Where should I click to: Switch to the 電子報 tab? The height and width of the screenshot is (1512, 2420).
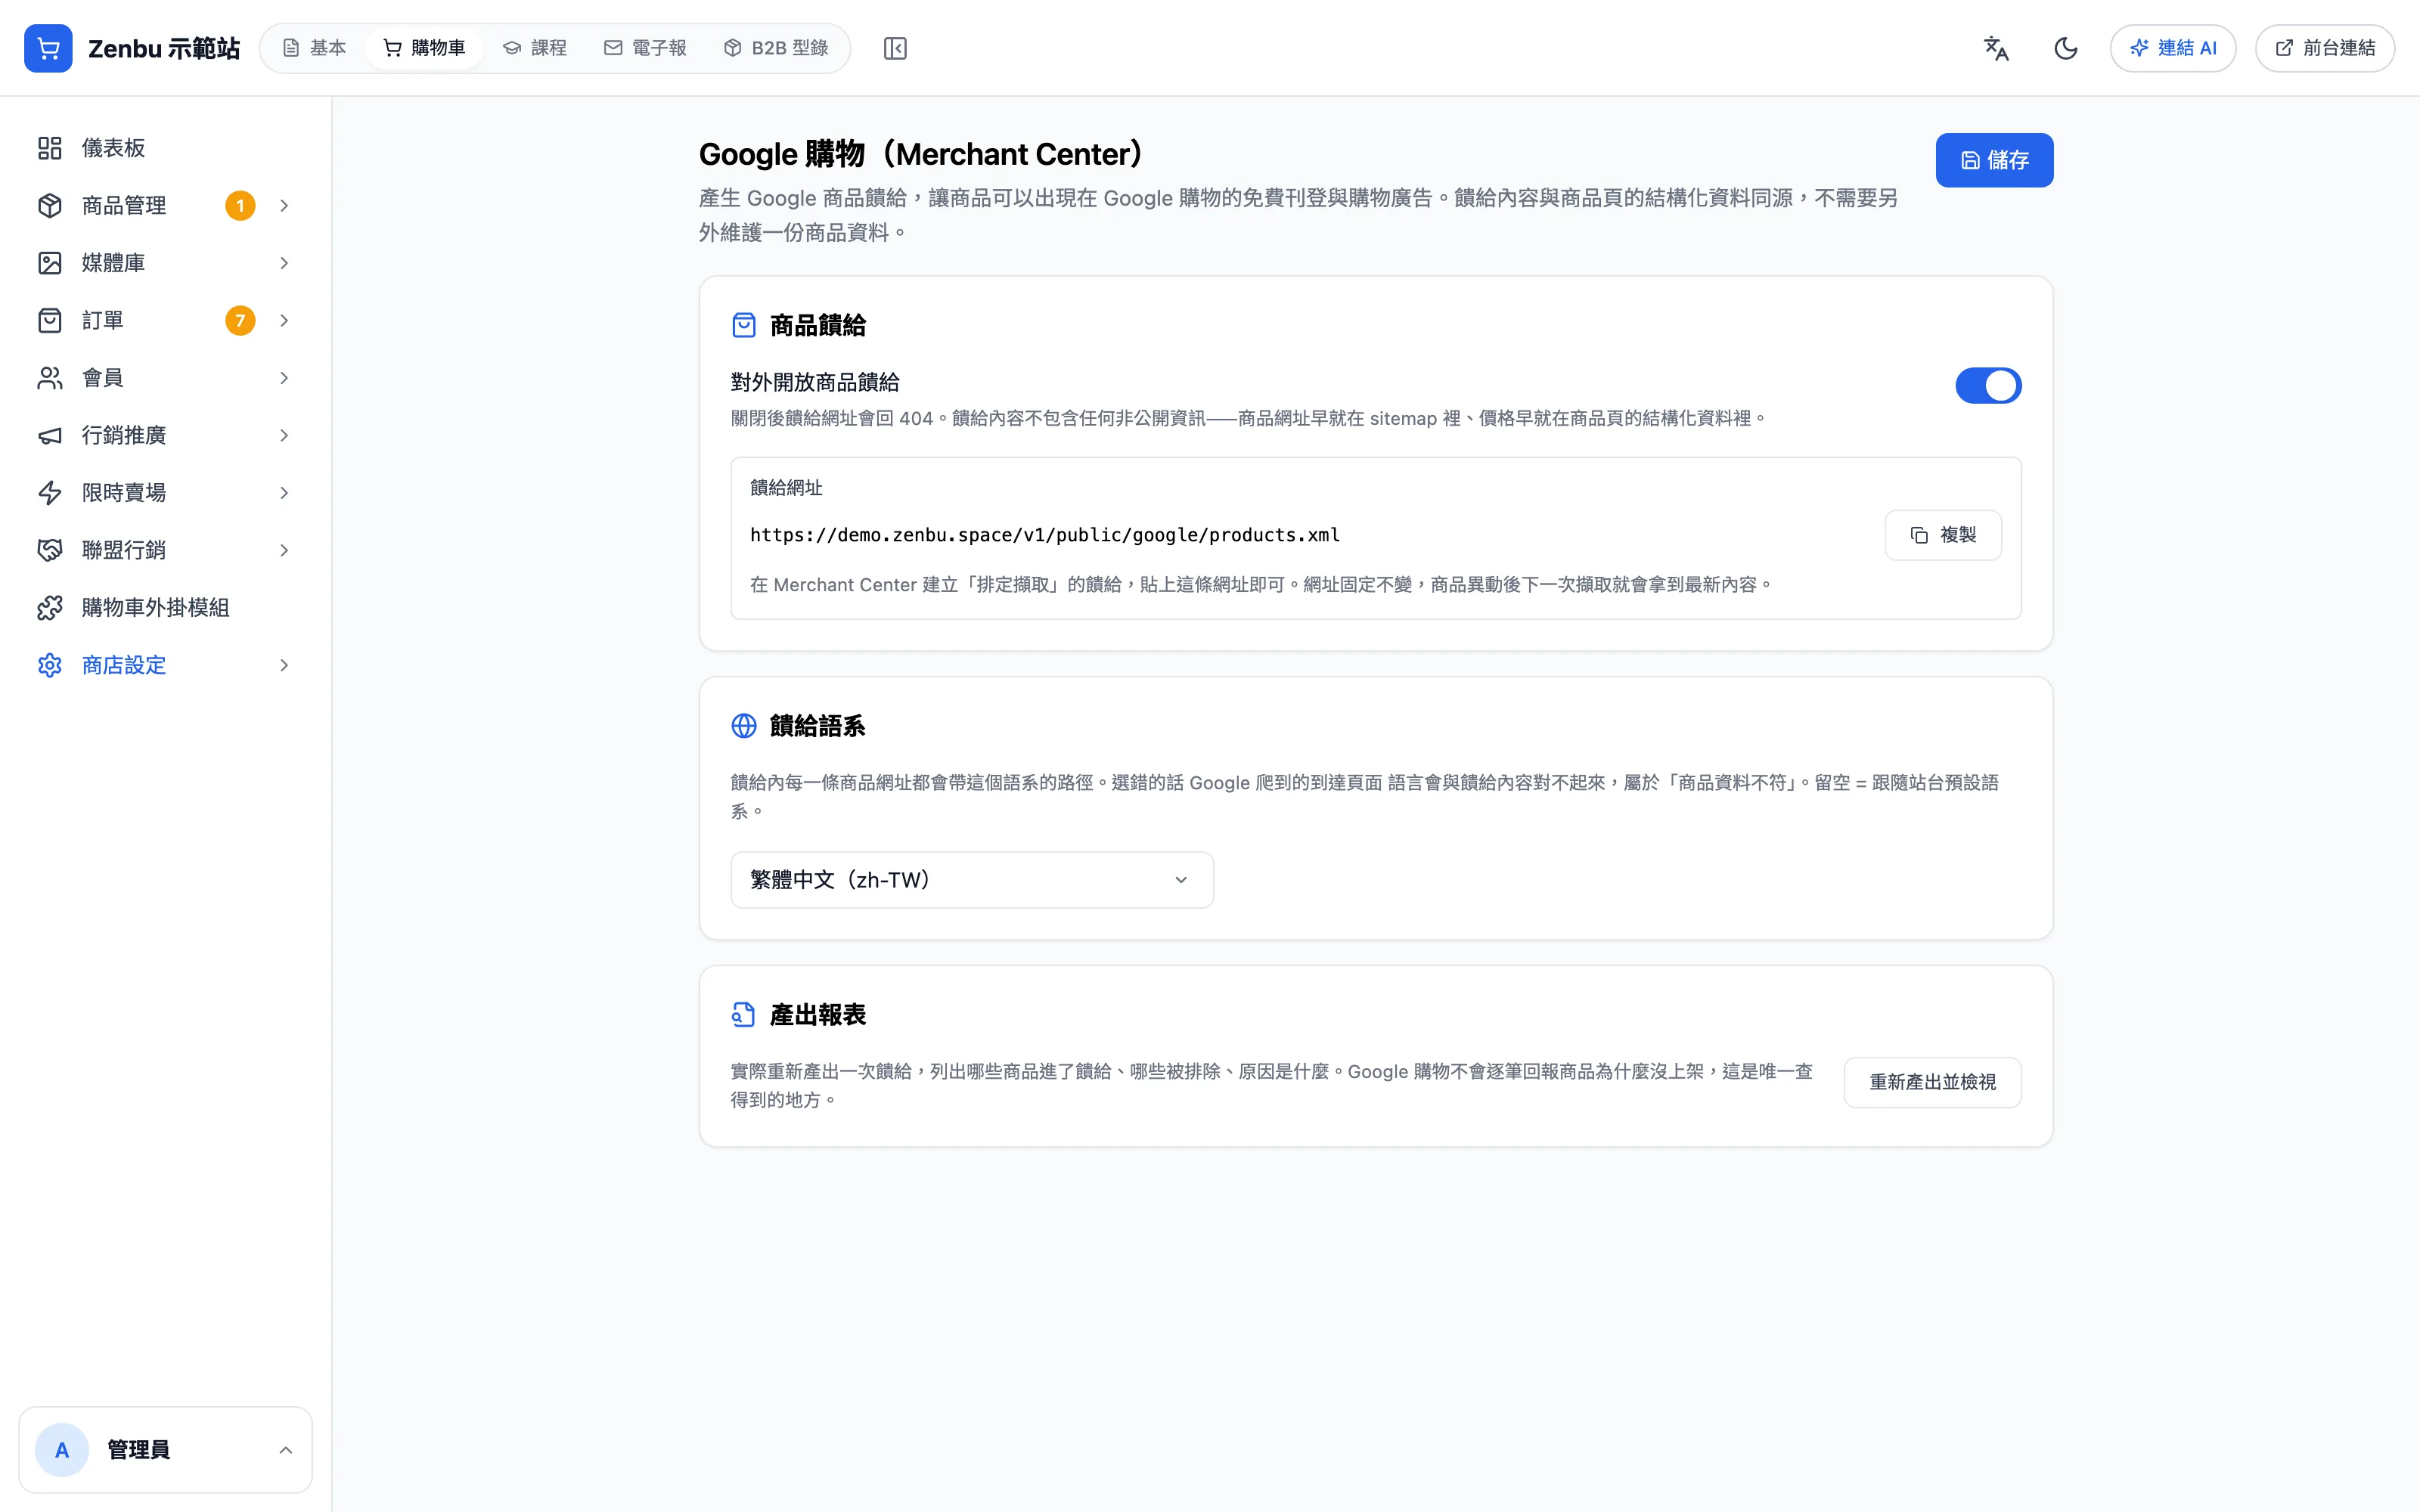point(646,48)
